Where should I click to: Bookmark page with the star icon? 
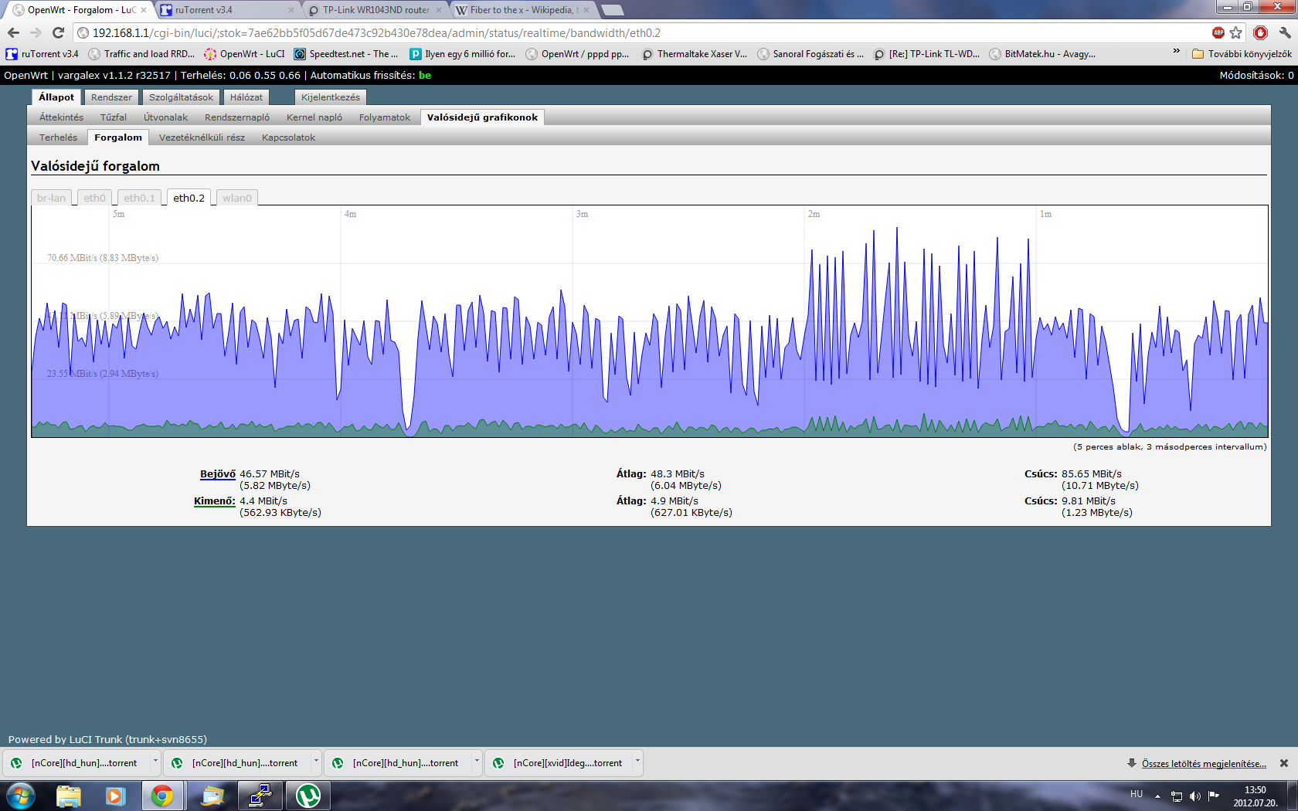(1236, 32)
